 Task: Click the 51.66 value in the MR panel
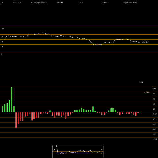coord(147,92)
